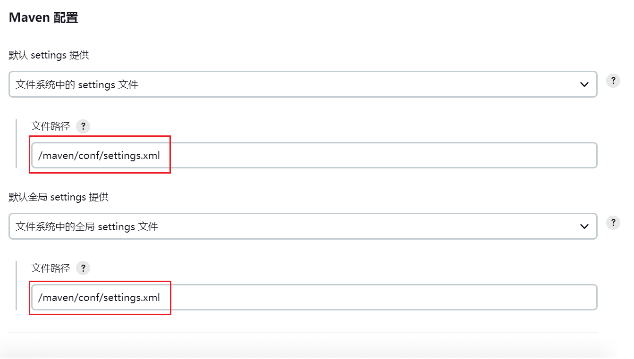Click help icon beside second 文件路径 label
This screenshot has width=634, height=359.
point(83,268)
